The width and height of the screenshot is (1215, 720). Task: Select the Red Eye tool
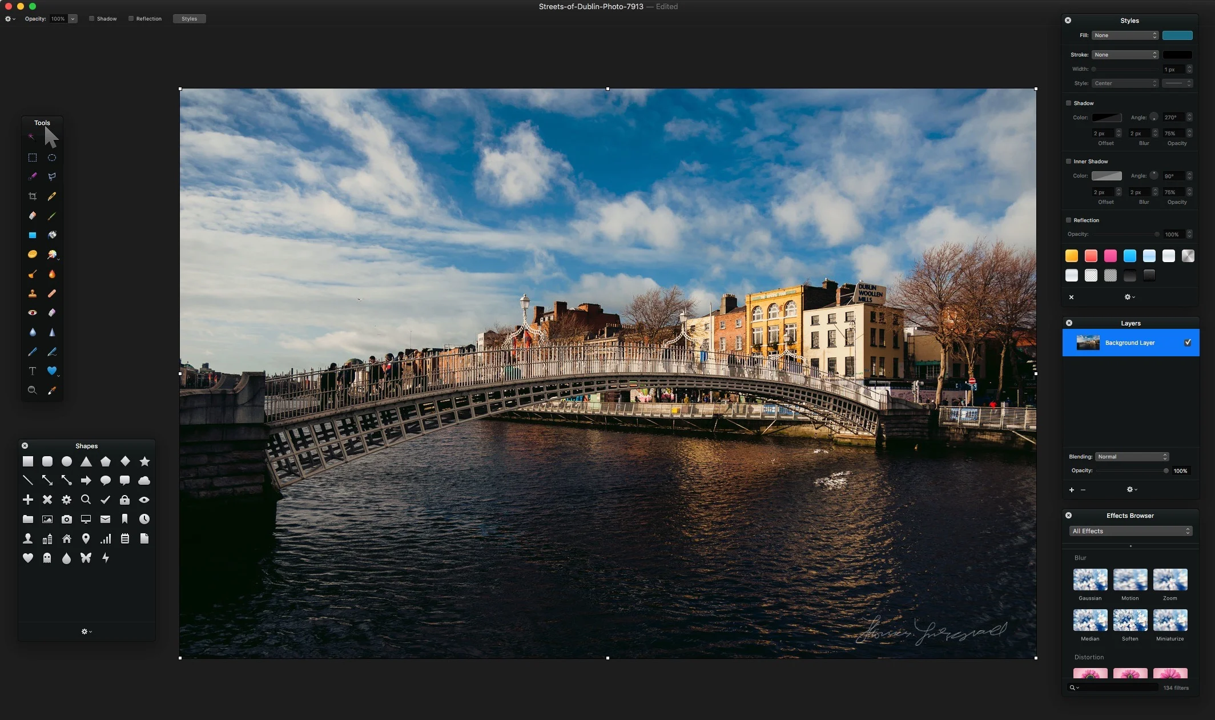point(33,312)
